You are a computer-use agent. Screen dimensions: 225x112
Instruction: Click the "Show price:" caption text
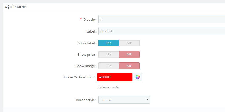click(87, 54)
